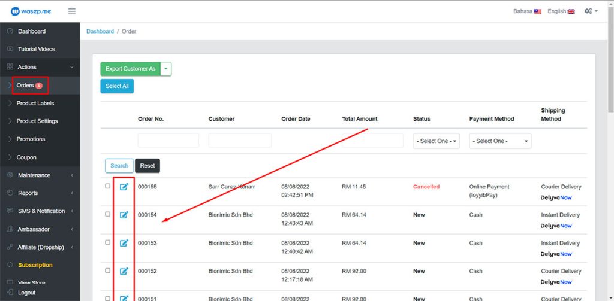Click the Order Date column header
The image size is (614, 301).
click(296, 119)
